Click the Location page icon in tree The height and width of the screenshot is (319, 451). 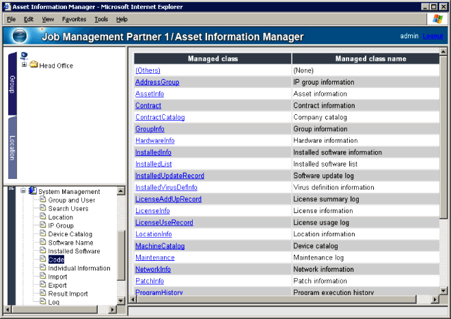(x=43, y=217)
